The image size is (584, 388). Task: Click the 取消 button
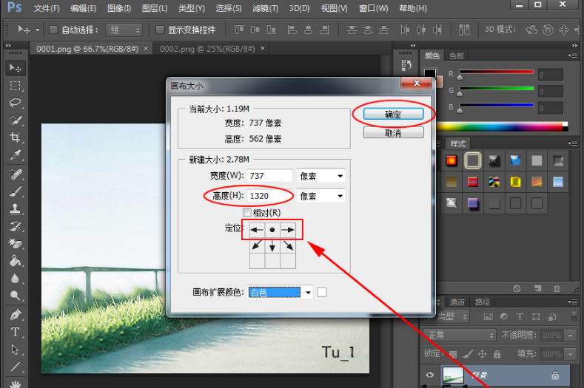tap(392, 133)
